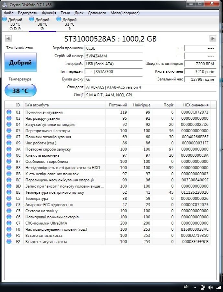Click status orb of attribute C3 row
The width and height of the screenshot is (223, 292).
click(x=9, y=204)
